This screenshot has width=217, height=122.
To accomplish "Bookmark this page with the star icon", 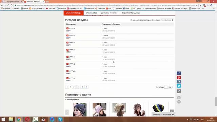I will 197,5.
